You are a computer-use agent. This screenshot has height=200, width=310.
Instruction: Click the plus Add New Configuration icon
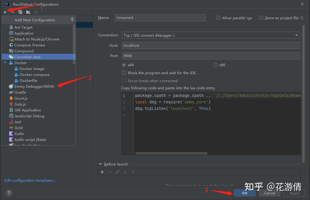tap(5, 12)
